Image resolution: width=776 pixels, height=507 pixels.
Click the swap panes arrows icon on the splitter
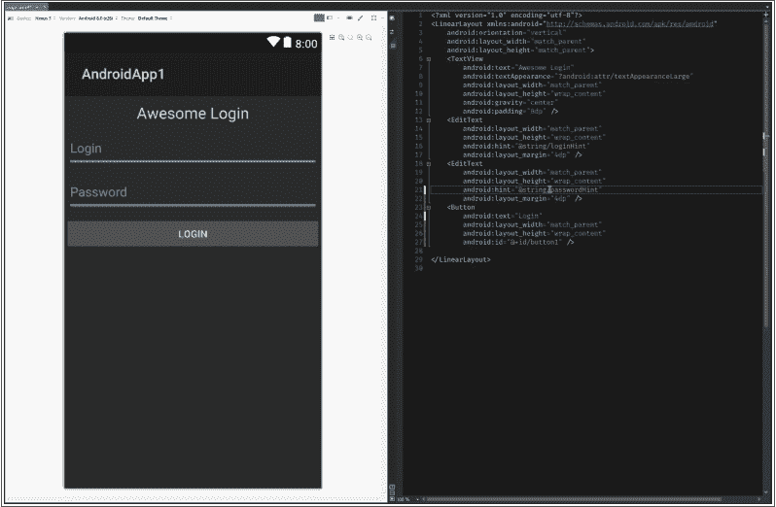(x=393, y=32)
